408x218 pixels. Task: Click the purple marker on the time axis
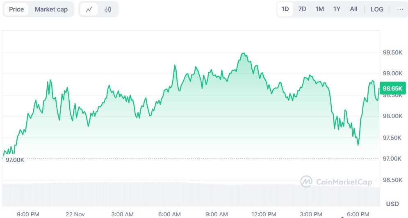tap(342, 216)
